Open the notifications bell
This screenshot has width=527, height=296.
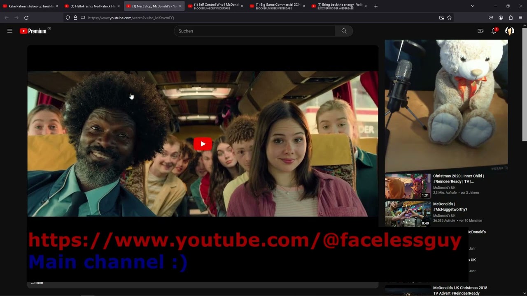click(494, 31)
